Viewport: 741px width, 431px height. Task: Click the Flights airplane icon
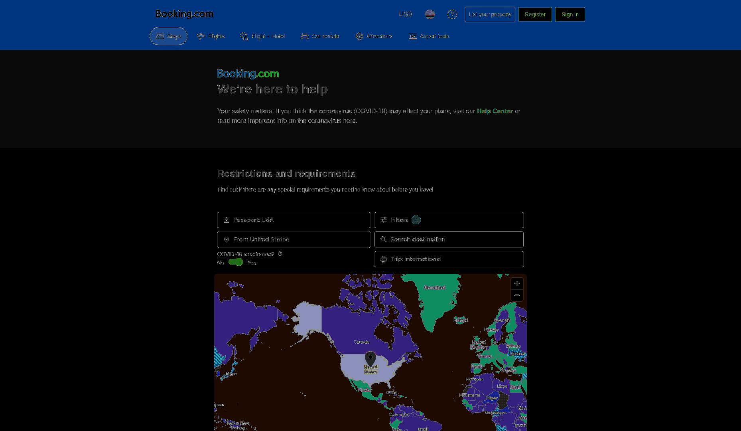[201, 36]
